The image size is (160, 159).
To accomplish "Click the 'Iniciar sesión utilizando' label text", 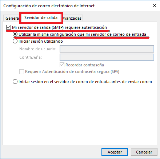I will pyautogui.click(x=41, y=41).
